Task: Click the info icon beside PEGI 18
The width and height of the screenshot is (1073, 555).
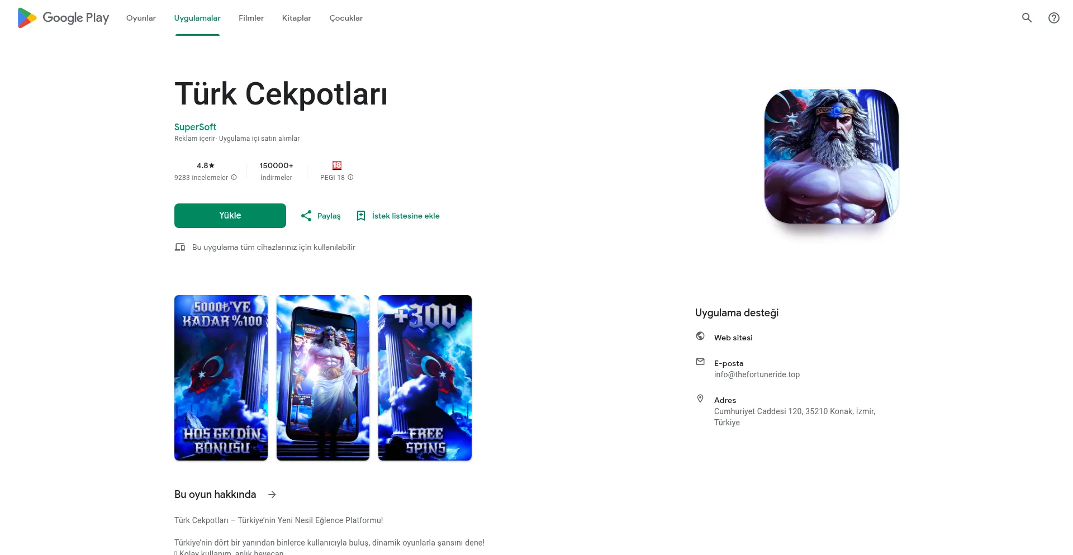Action: coord(350,177)
